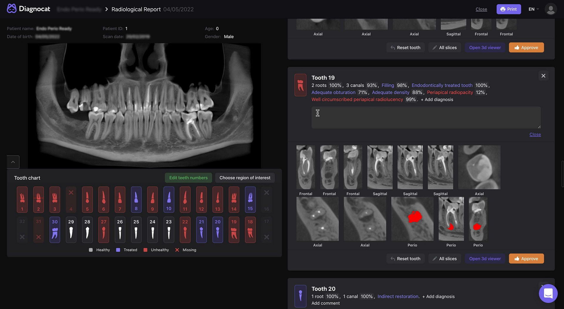Open Add diagnosis for Tooth 19
564x309 pixels.
click(x=437, y=99)
